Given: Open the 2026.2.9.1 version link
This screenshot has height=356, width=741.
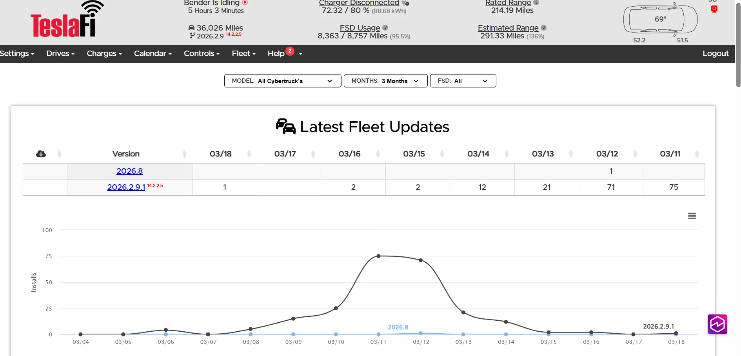Looking at the screenshot, I should [x=126, y=187].
